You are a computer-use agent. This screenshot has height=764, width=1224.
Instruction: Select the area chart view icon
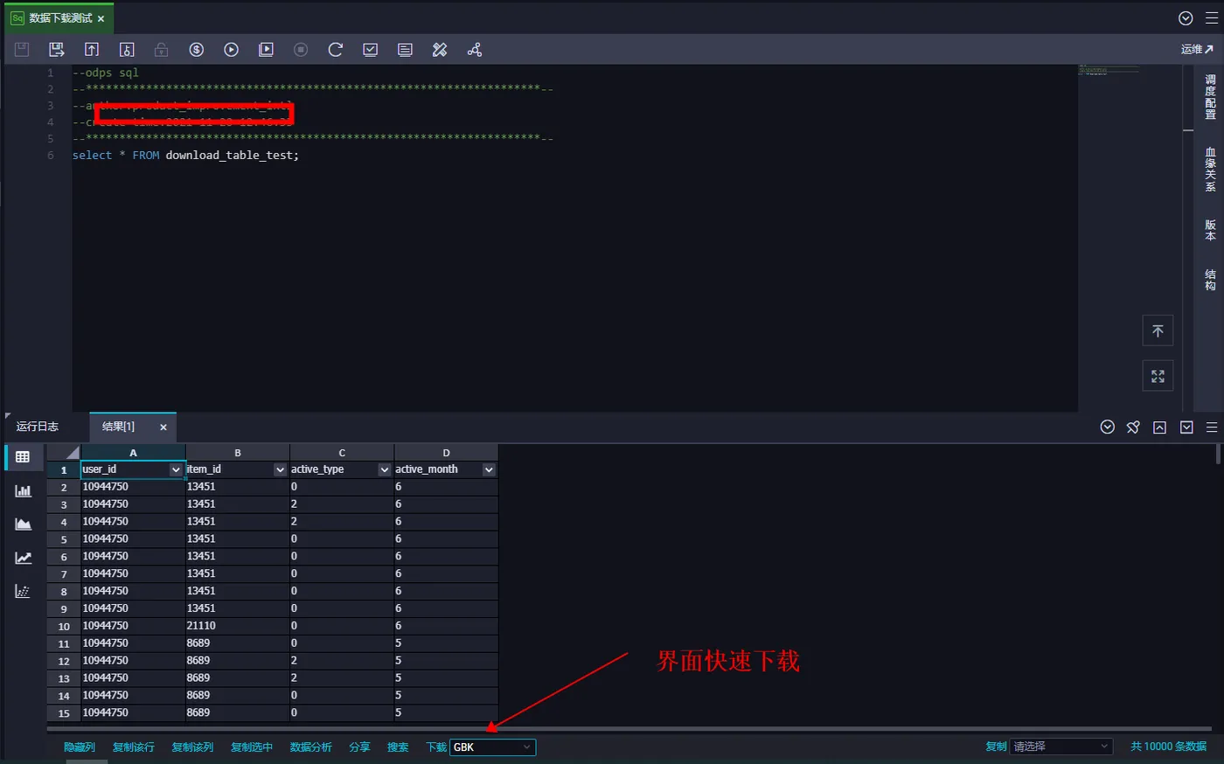tap(23, 524)
